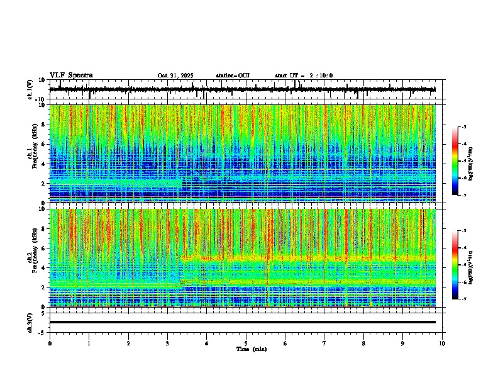
Task: Click the "Time (min)" axis label
Action: 252,349
